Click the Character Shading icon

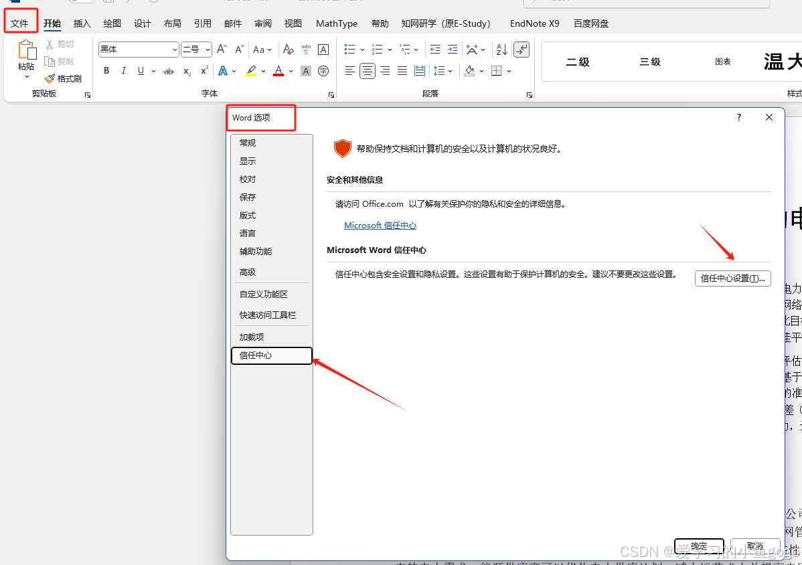click(305, 71)
